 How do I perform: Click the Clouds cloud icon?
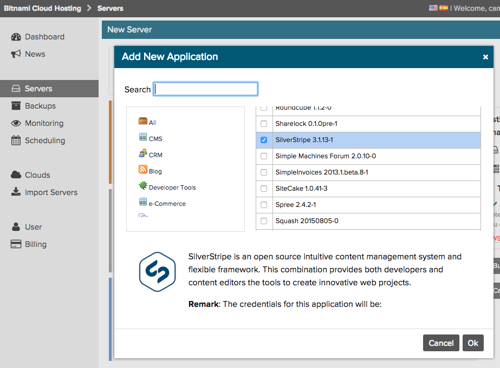[16, 175]
